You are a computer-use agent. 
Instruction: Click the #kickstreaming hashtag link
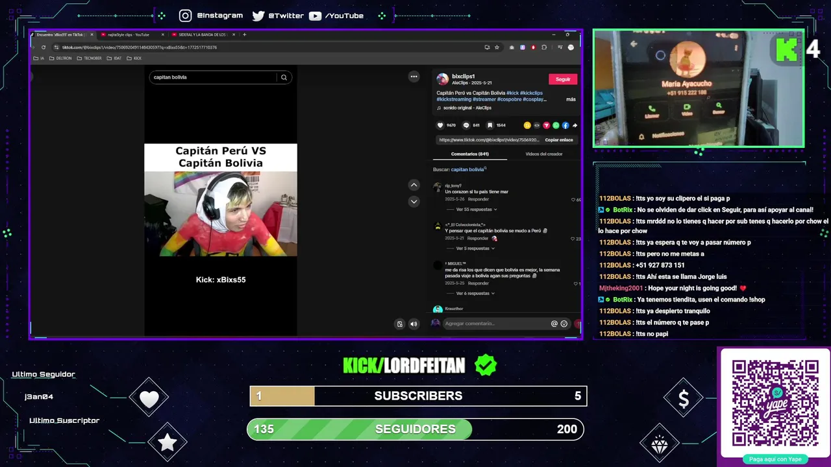click(454, 99)
